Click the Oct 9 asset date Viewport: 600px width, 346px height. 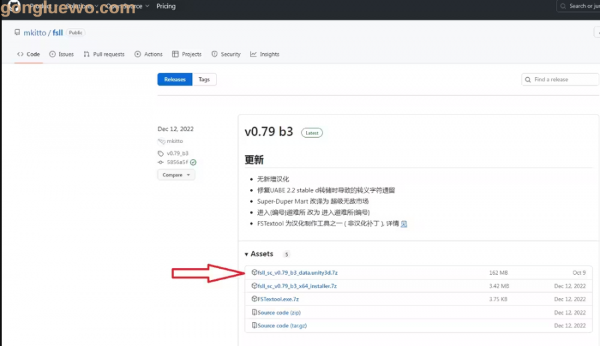pyautogui.click(x=579, y=273)
